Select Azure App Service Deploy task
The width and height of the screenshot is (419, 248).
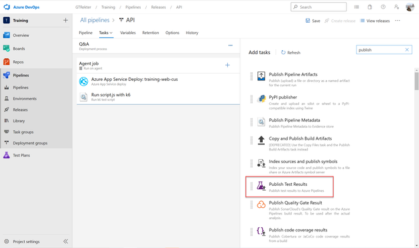pyautogui.click(x=158, y=82)
